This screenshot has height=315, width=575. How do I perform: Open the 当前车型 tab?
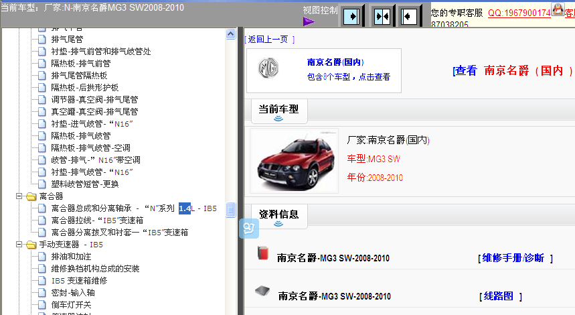click(x=278, y=110)
